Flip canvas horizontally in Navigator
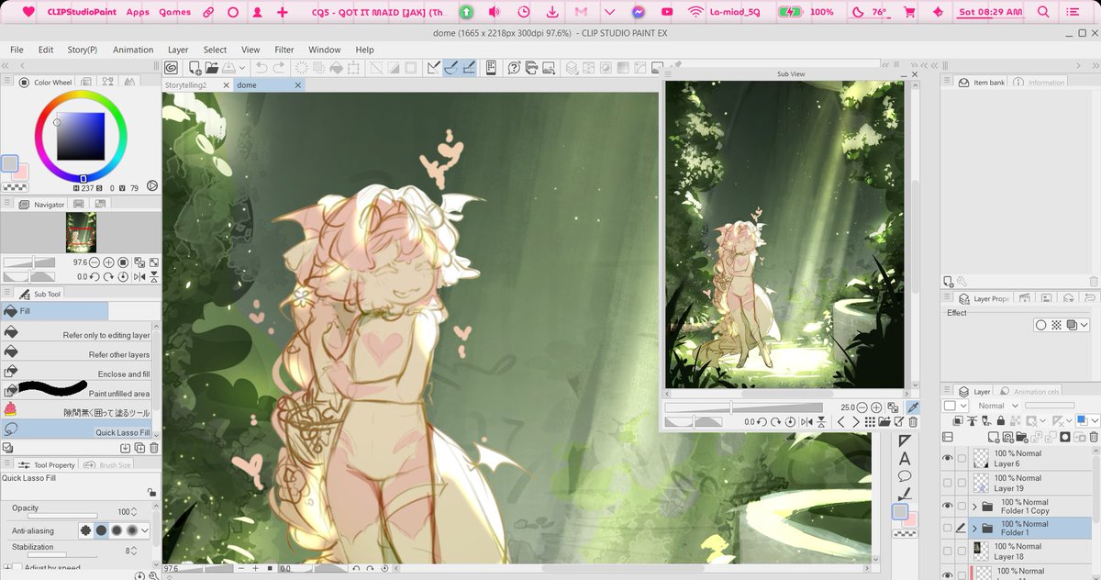 click(139, 276)
